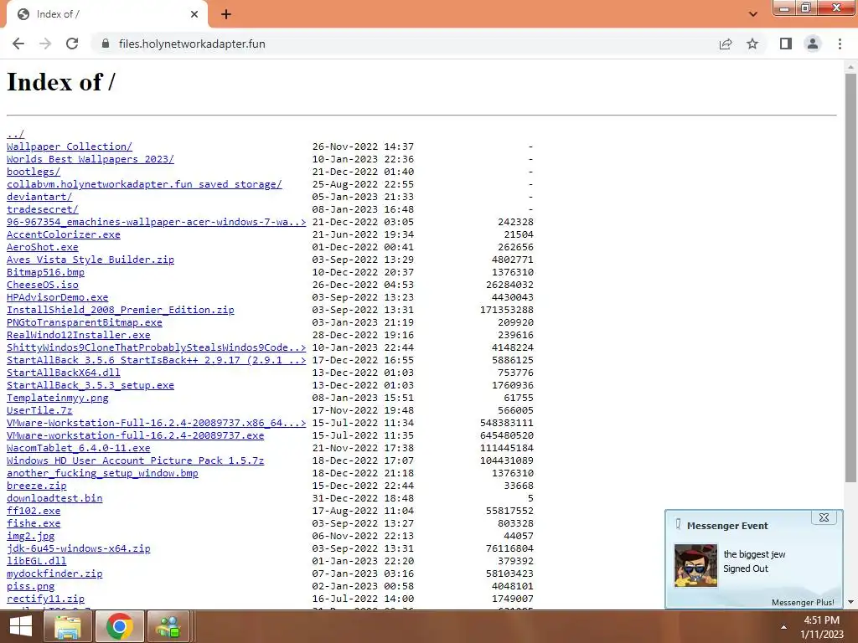Image resolution: width=858 pixels, height=643 pixels.
Task: Download CheeseOS.iso
Action: 43,285
